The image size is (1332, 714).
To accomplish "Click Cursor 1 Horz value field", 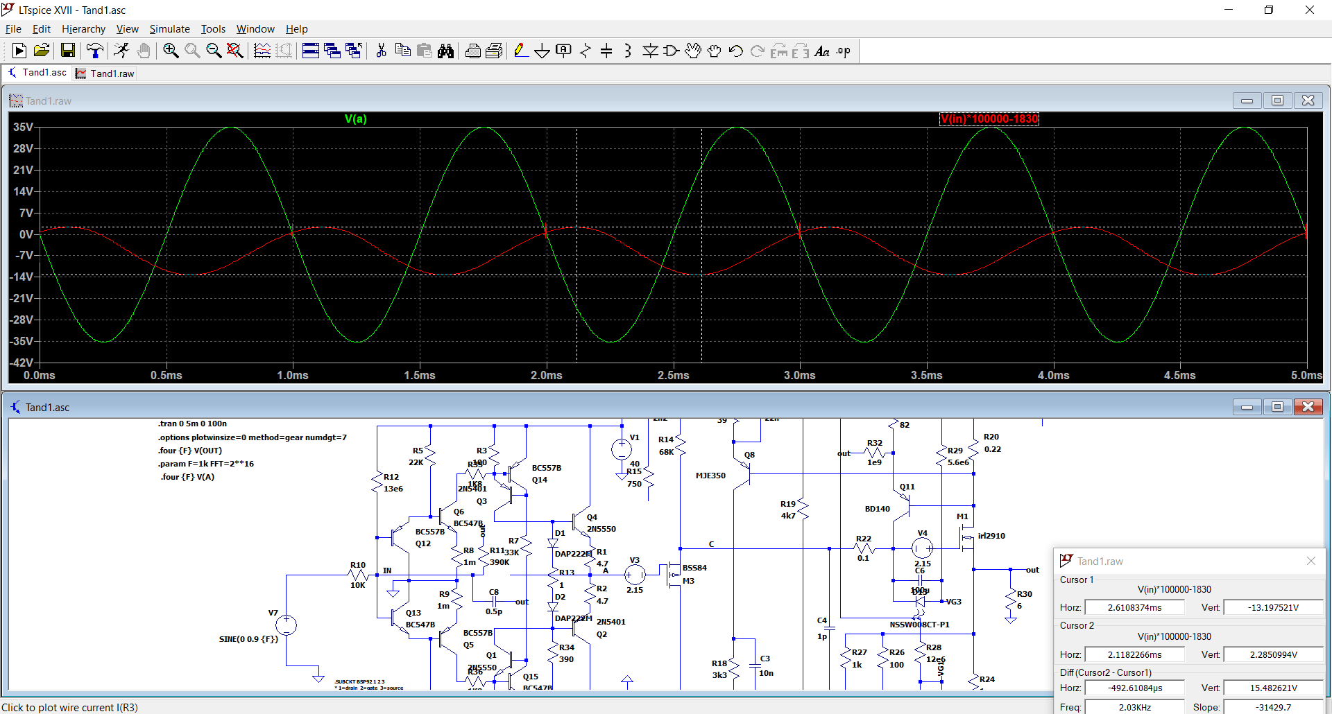I will coord(1134,607).
